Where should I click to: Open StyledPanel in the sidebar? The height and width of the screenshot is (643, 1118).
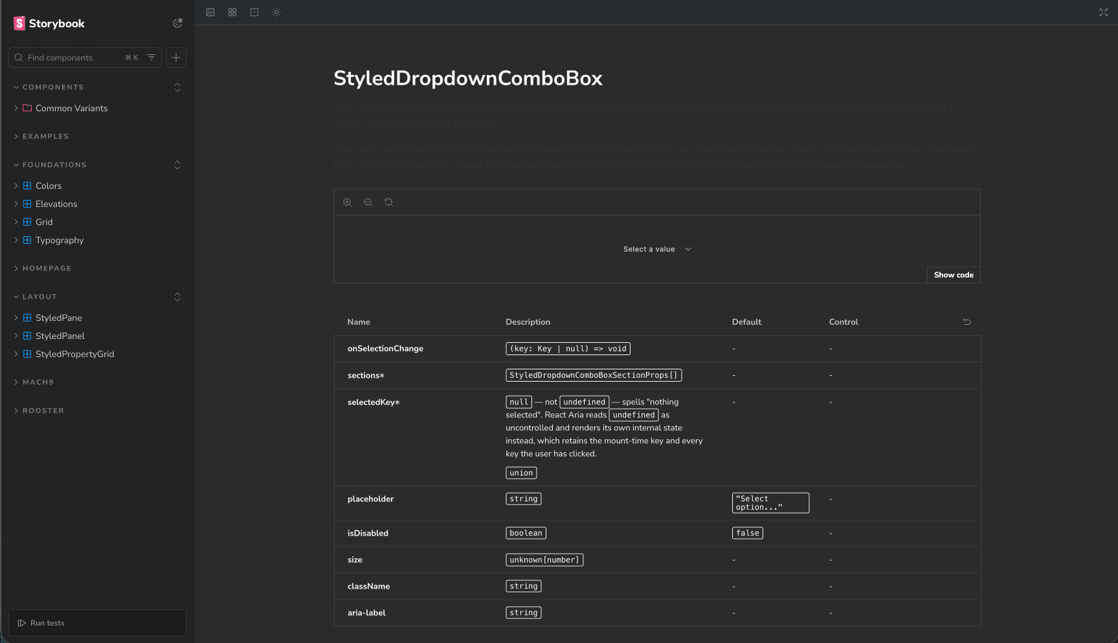60,336
